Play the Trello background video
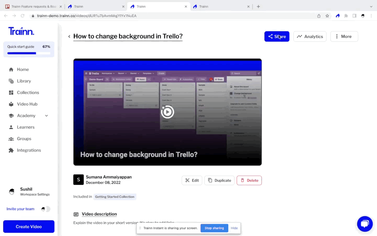This screenshot has height=236, width=377. 167,112
